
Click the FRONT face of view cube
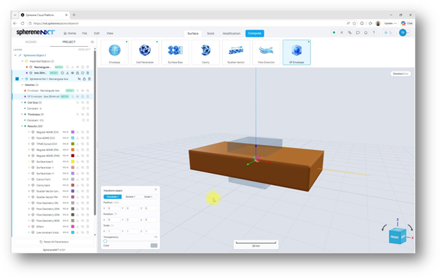(x=395, y=237)
